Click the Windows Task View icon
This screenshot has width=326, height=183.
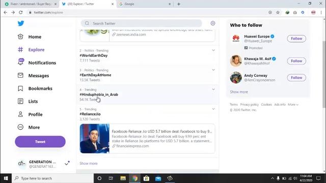pos(111,178)
